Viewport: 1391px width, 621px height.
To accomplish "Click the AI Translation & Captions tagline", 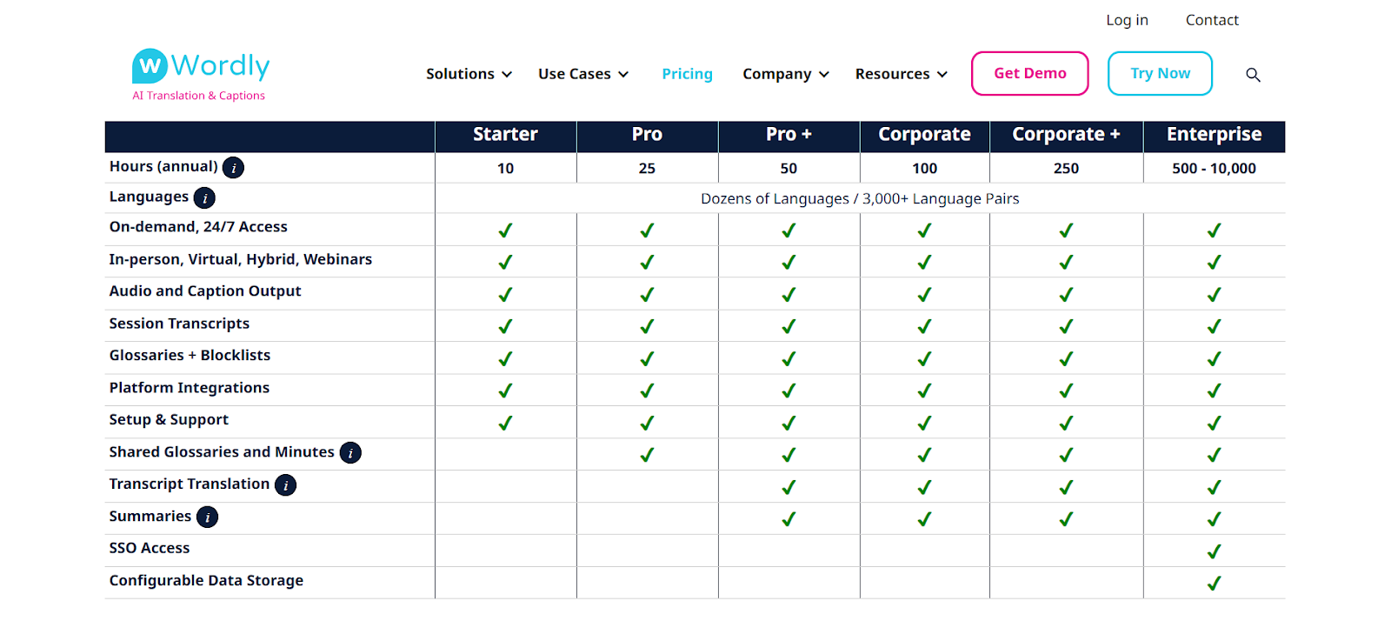I will [198, 96].
